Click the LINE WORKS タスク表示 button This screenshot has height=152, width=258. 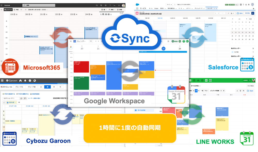251,86
